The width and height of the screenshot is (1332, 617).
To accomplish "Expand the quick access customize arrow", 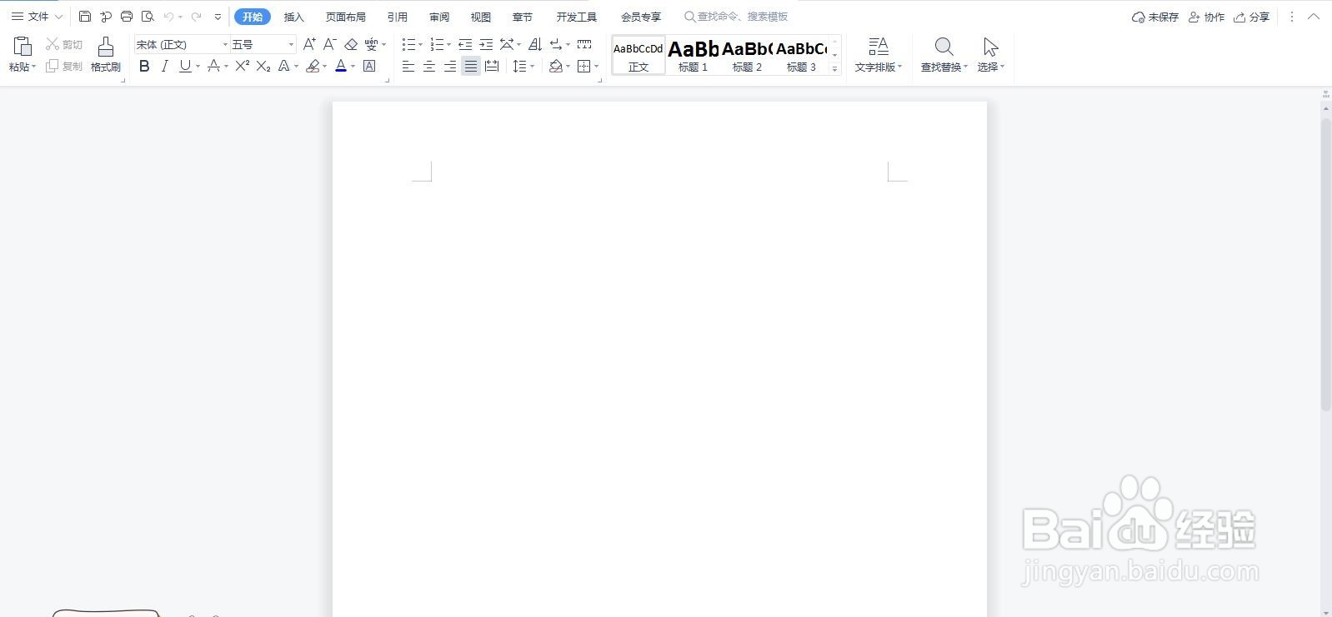I will 218,17.
